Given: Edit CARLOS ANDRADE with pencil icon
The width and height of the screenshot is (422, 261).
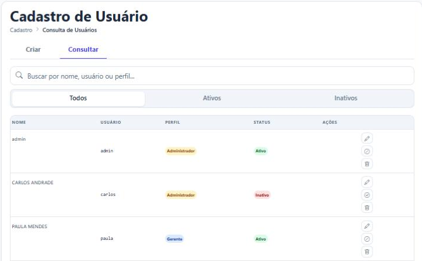Looking at the screenshot, I should pyautogui.click(x=367, y=182).
